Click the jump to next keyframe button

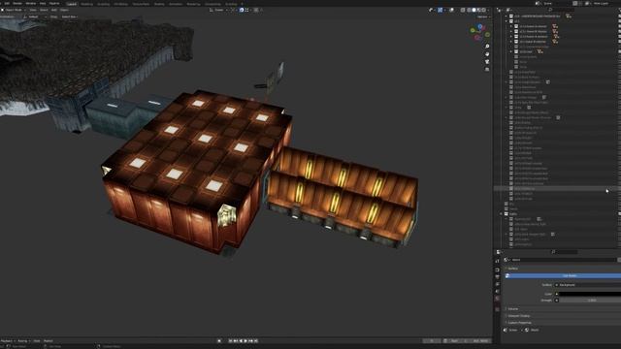[x=251, y=340]
